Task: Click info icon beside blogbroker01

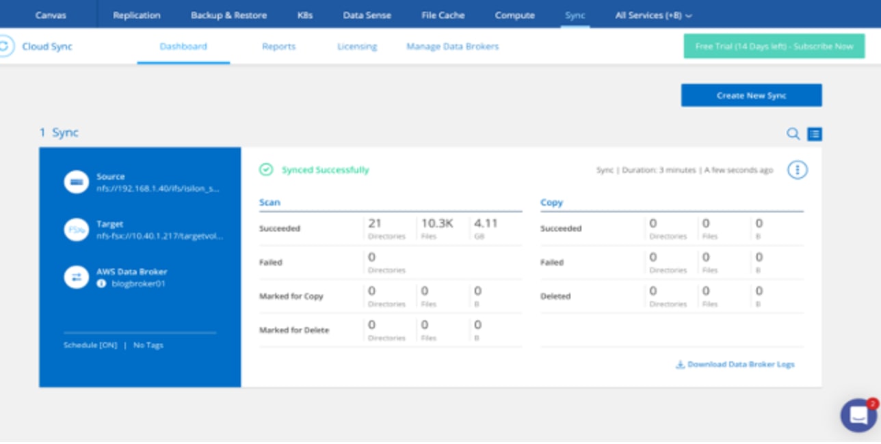Action: click(x=101, y=283)
